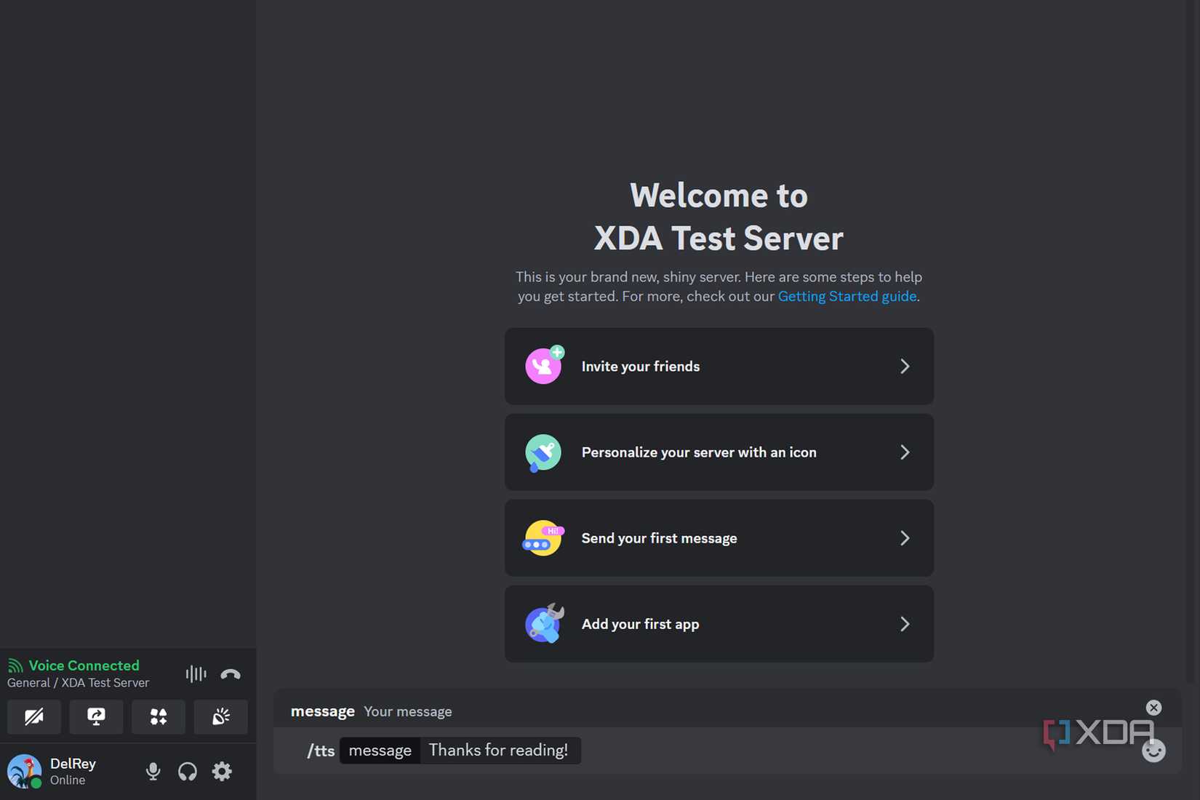This screenshot has height=800, width=1200.
Task: Expand chevron on Personalize your server row
Action: 905,452
